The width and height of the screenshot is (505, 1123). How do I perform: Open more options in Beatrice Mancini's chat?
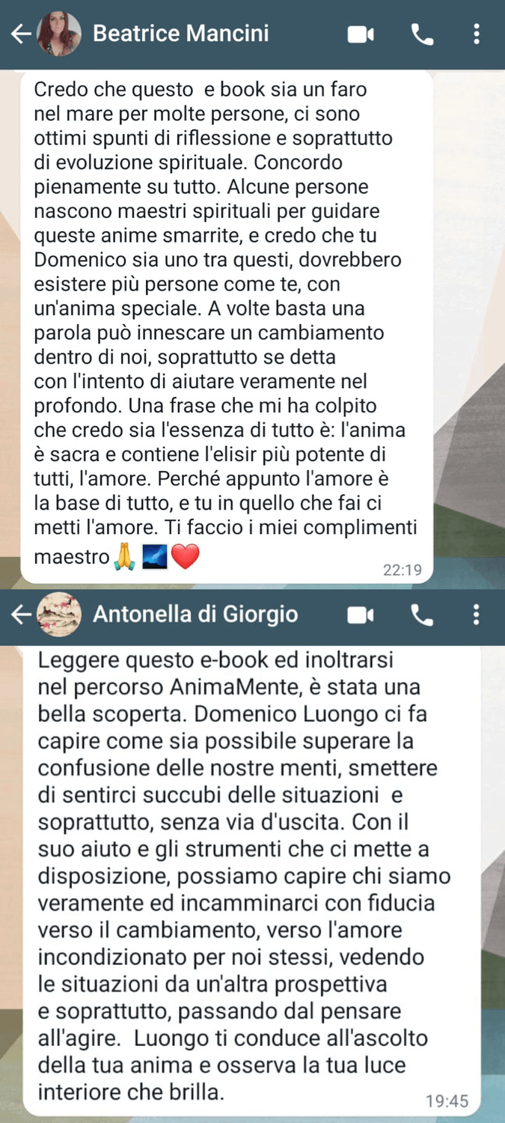(x=477, y=34)
